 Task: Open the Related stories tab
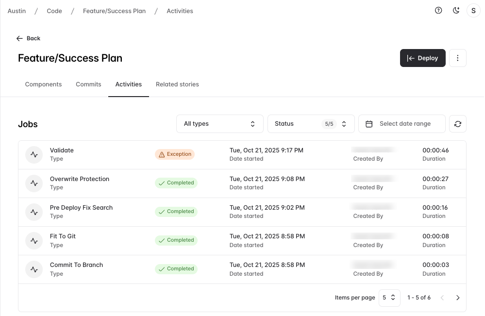(177, 84)
